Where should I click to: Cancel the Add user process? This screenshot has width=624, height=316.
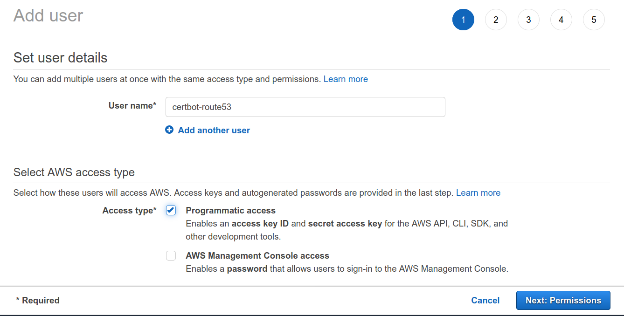[x=485, y=300]
